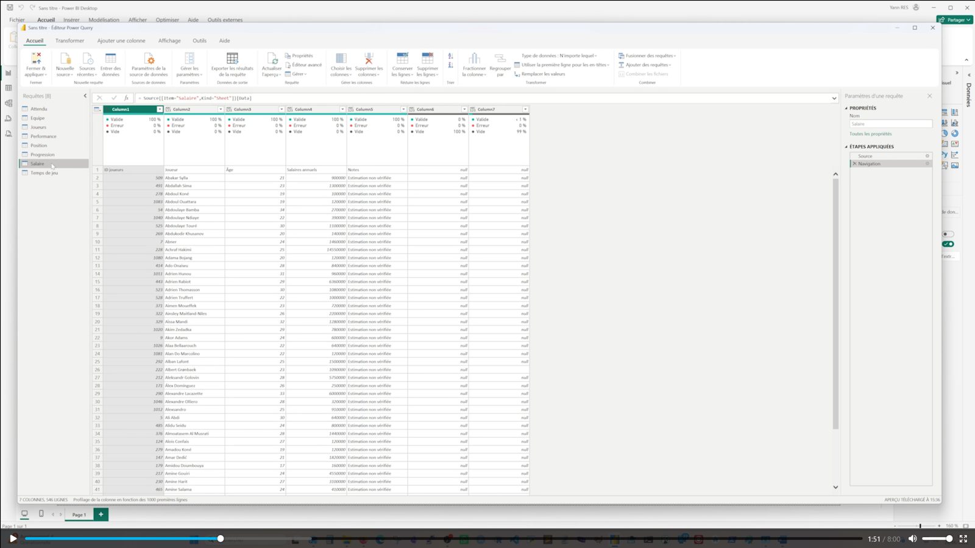Click Actualiser l'aperçu icon
The image size is (975, 548).
click(x=272, y=58)
